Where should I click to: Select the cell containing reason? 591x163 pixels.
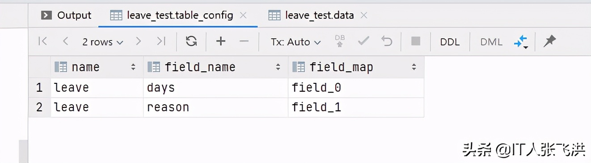[x=215, y=107]
